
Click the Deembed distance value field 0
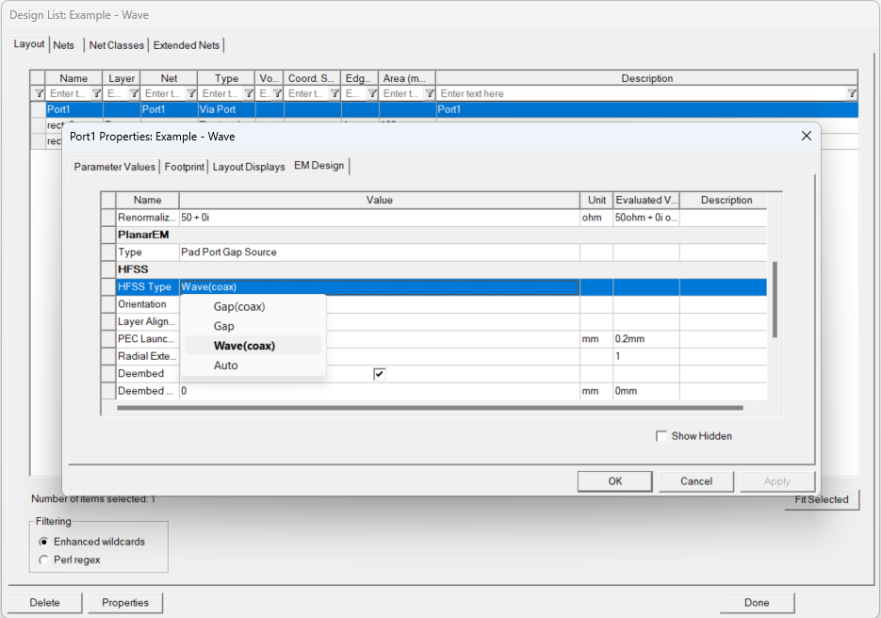(x=380, y=391)
